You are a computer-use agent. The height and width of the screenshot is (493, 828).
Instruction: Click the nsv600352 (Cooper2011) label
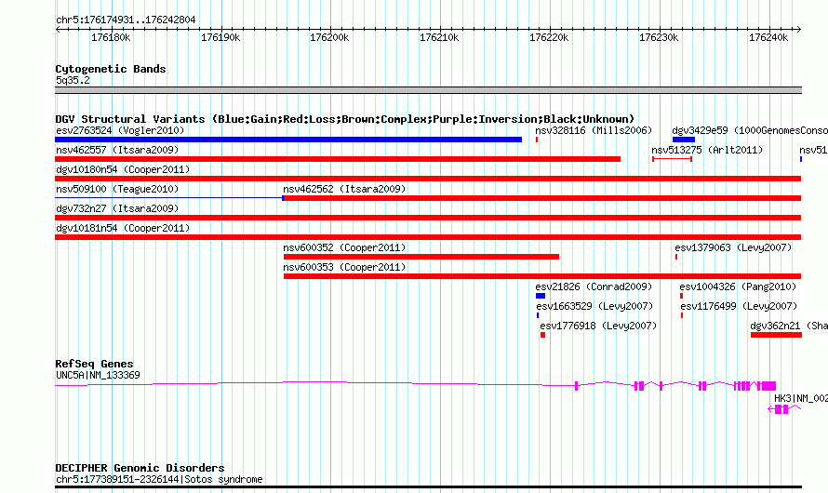pyautogui.click(x=344, y=247)
